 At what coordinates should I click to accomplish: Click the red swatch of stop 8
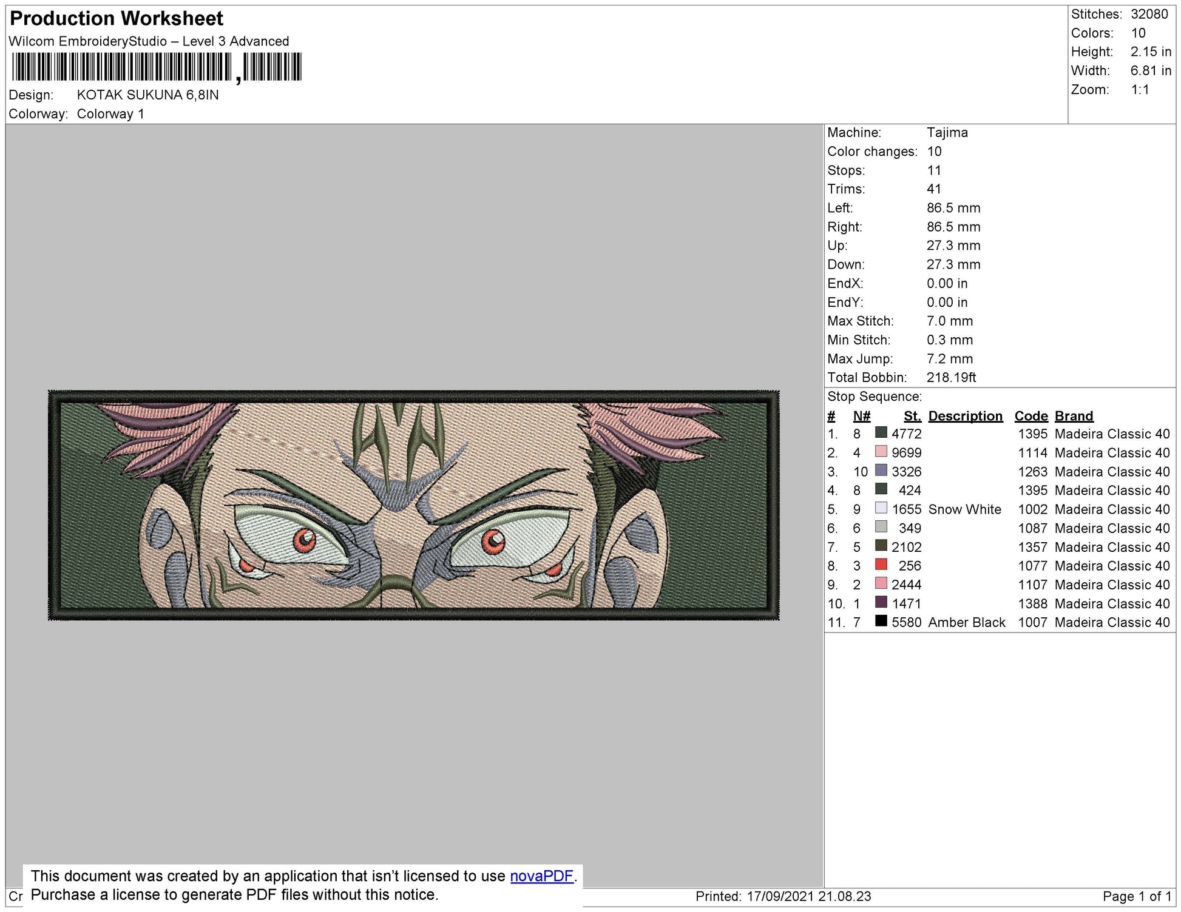coord(881,565)
